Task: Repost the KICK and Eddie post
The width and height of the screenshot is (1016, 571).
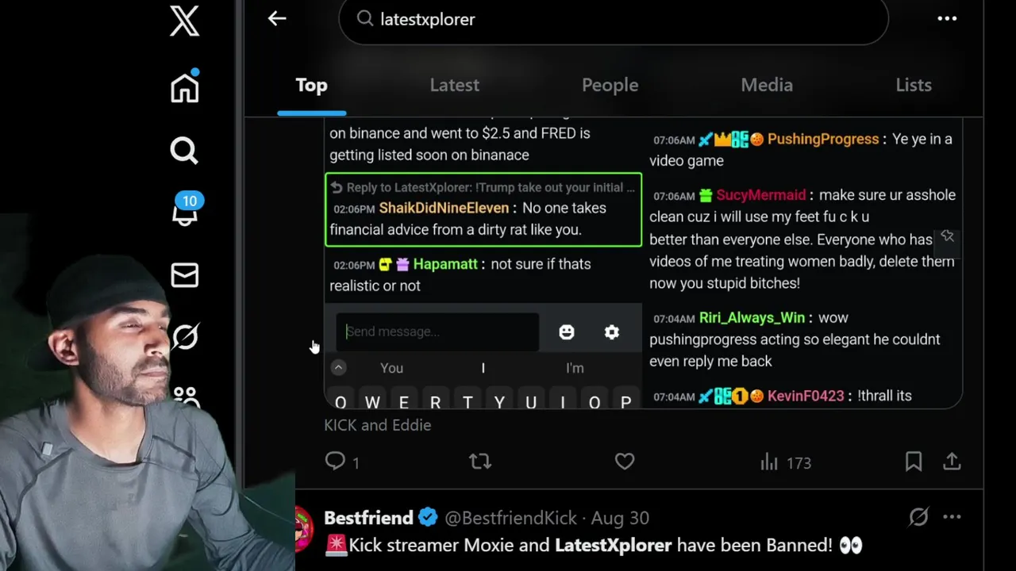Action: point(480,462)
